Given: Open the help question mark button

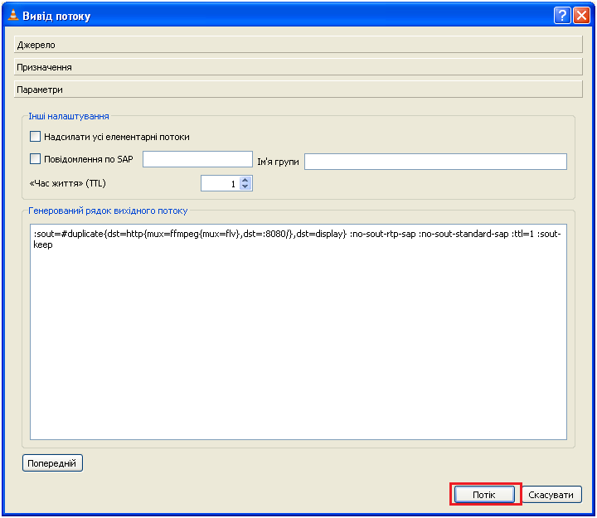Looking at the screenshot, I should [x=562, y=16].
